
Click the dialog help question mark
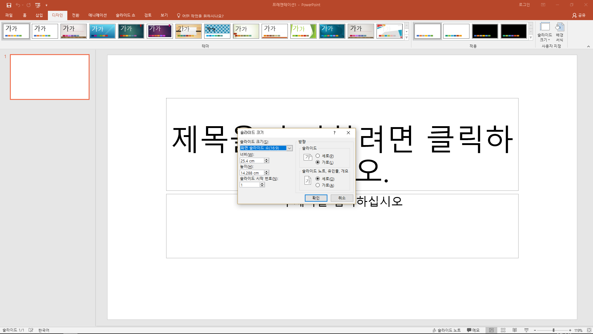334,133
